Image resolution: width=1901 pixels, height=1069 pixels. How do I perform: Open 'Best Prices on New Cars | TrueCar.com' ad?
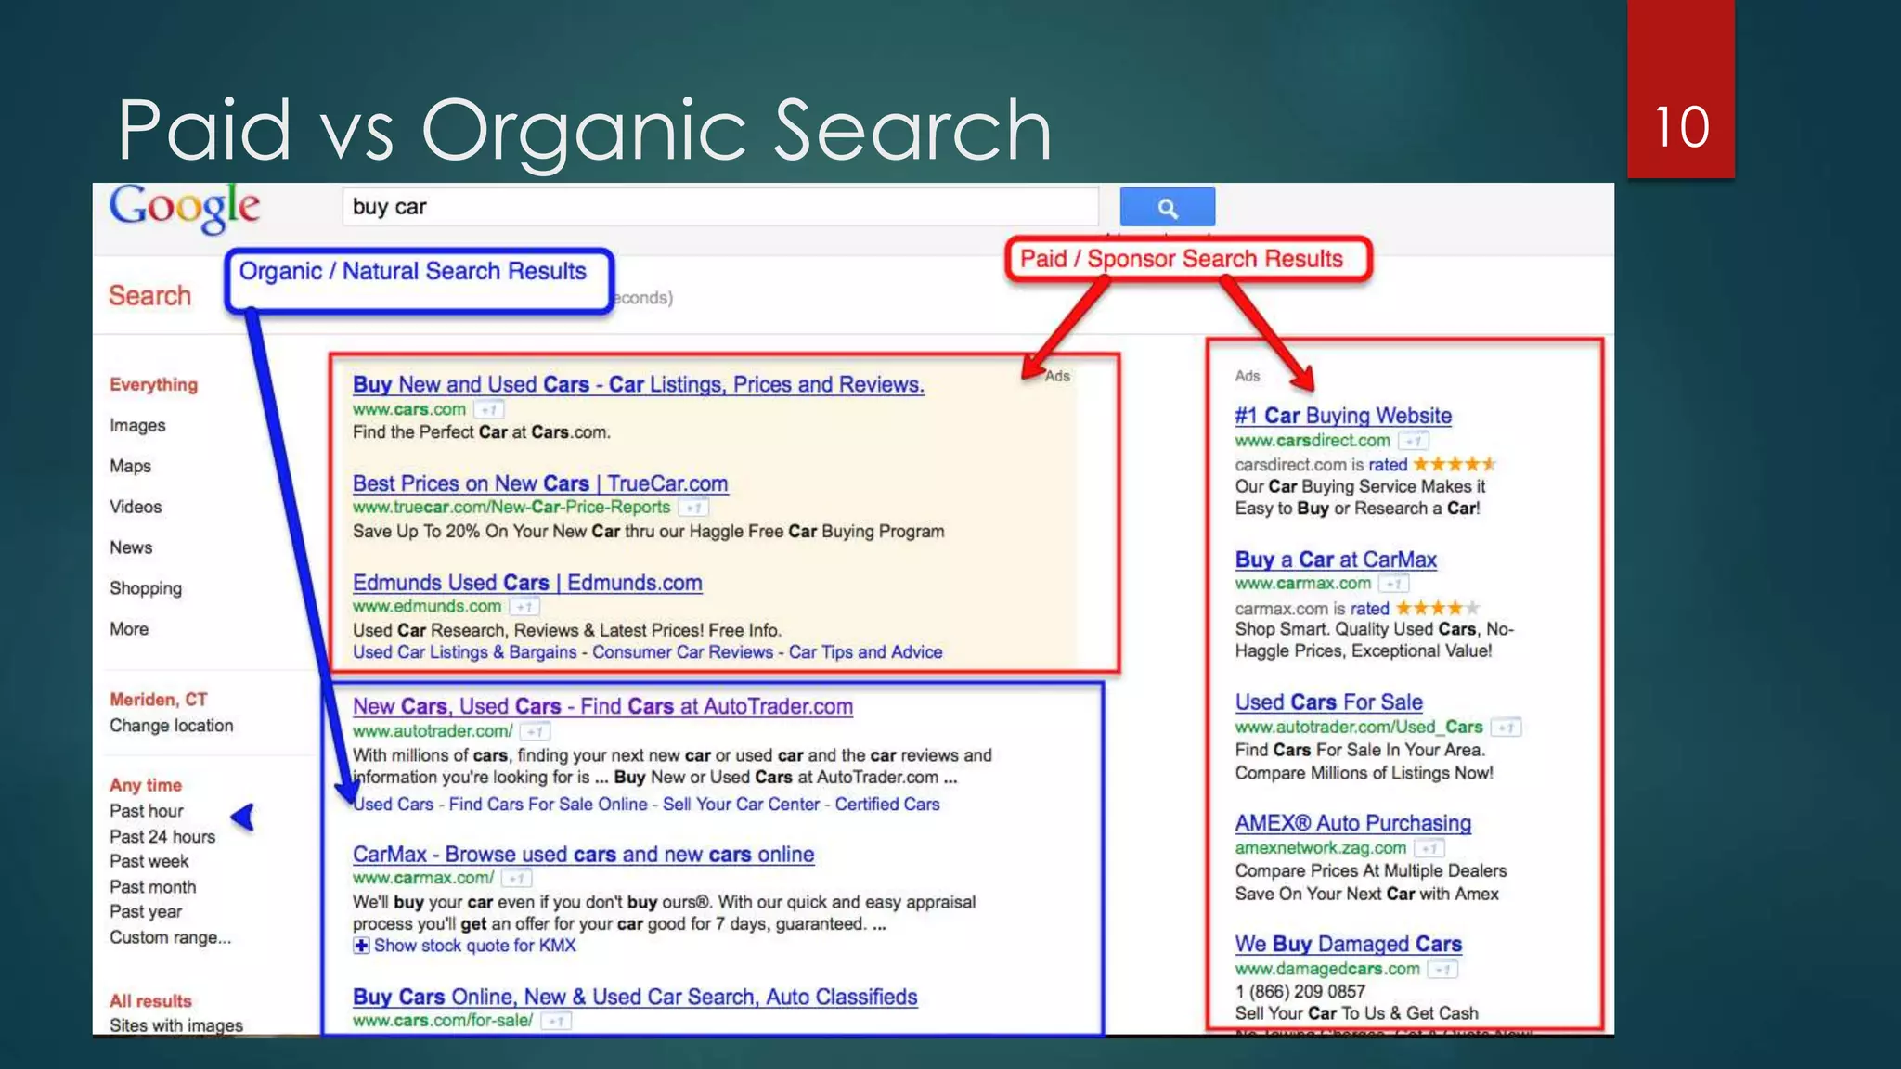click(x=540, y=483)
